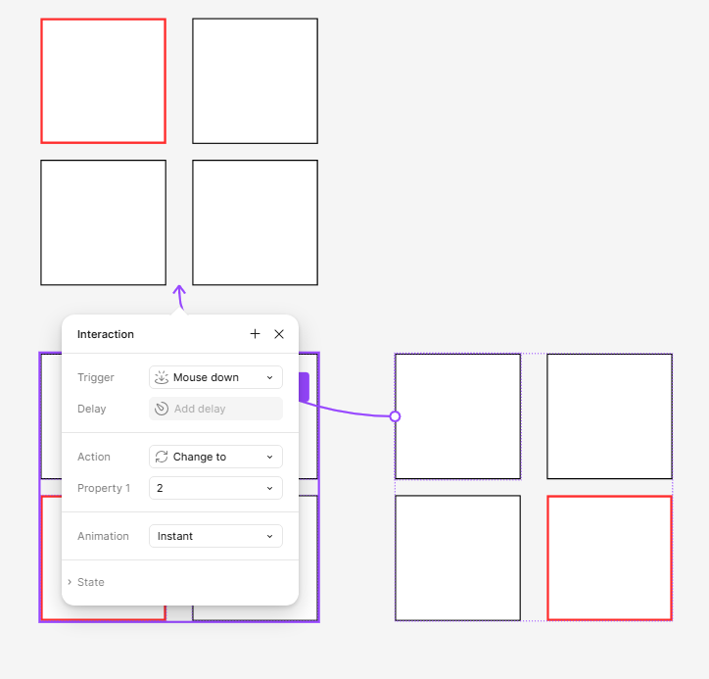Select the red-outlined square in right variant
The height and width of the screenshot is (679, 709).
609,558
